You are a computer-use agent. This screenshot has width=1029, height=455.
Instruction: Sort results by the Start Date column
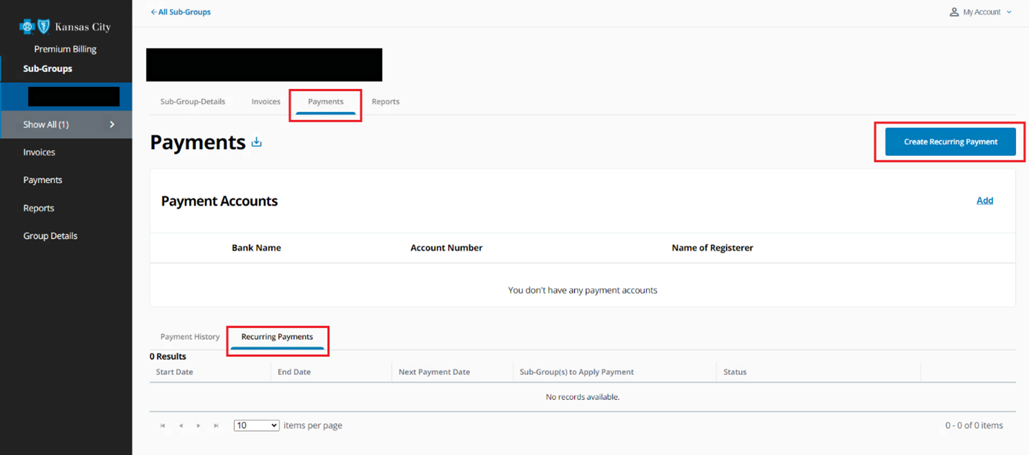click(x=174, y=372)
